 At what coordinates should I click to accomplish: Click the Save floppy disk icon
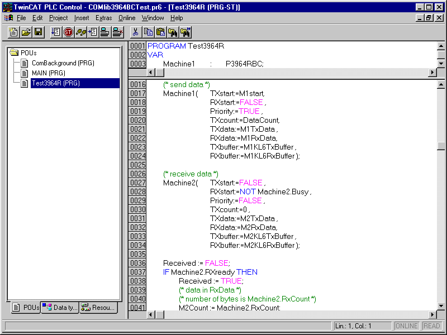(x=39, y=32)
